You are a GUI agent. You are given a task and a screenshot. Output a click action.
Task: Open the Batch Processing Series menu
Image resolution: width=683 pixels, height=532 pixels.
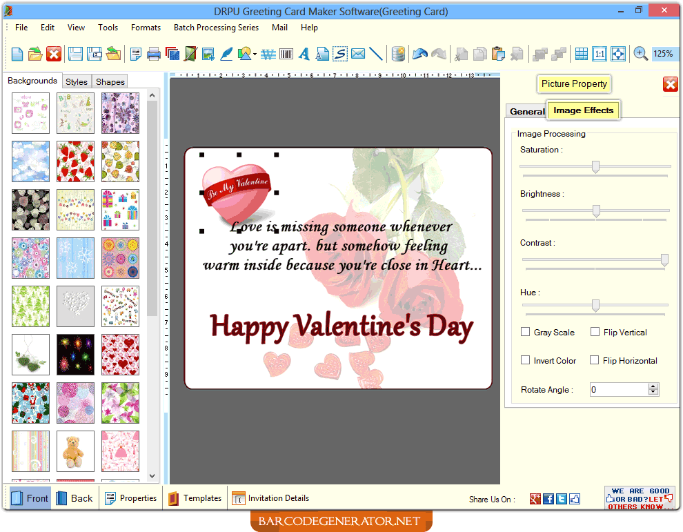216,28
